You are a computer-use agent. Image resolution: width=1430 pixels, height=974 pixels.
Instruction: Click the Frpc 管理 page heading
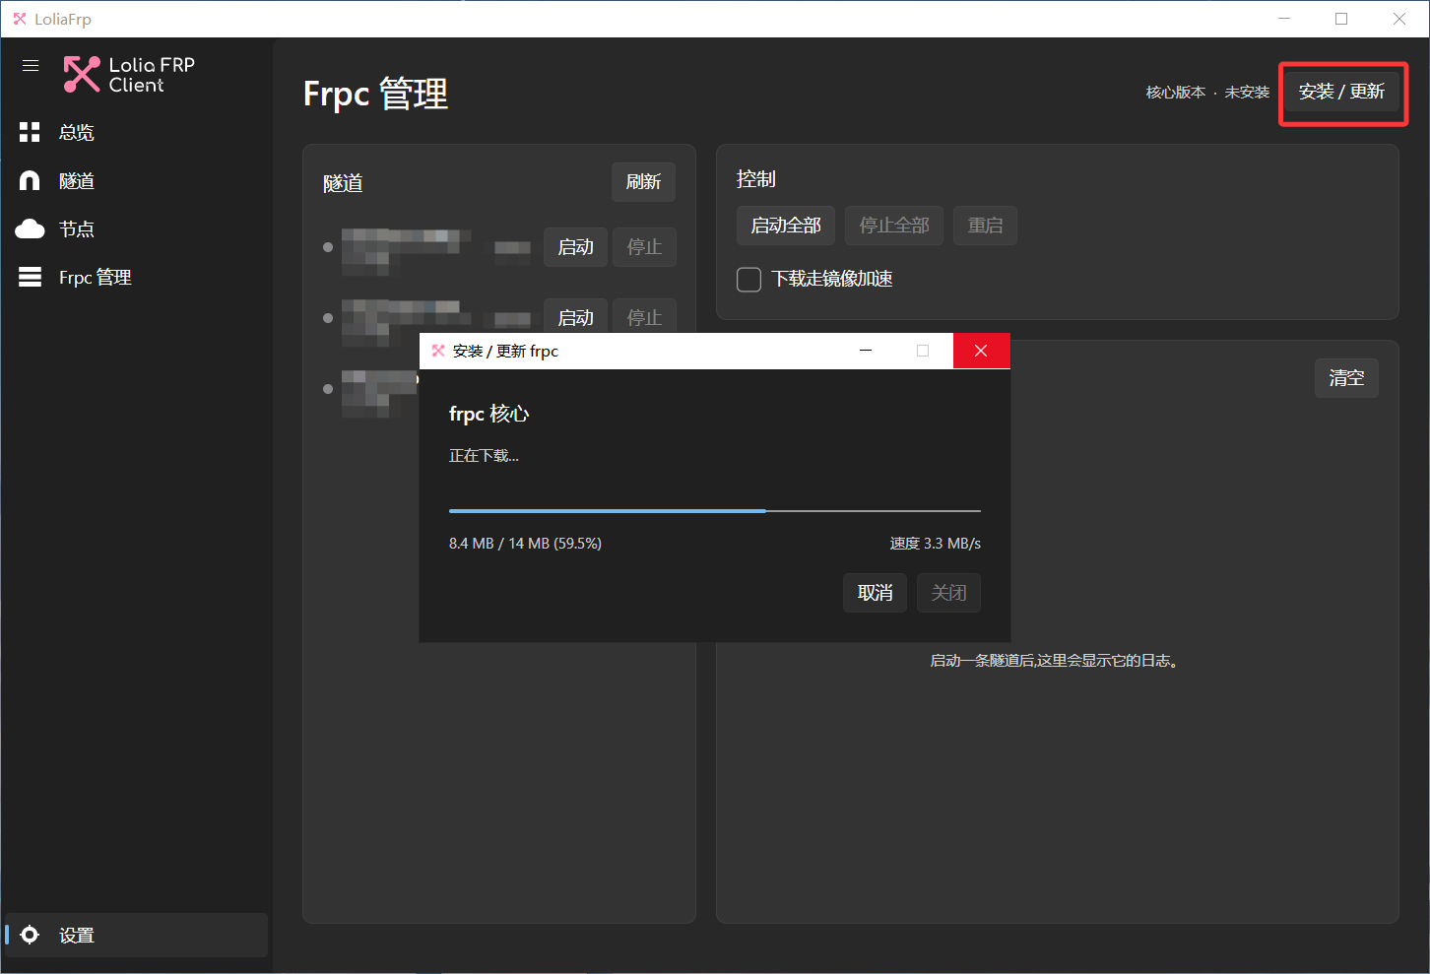click(x=375, y=95)
